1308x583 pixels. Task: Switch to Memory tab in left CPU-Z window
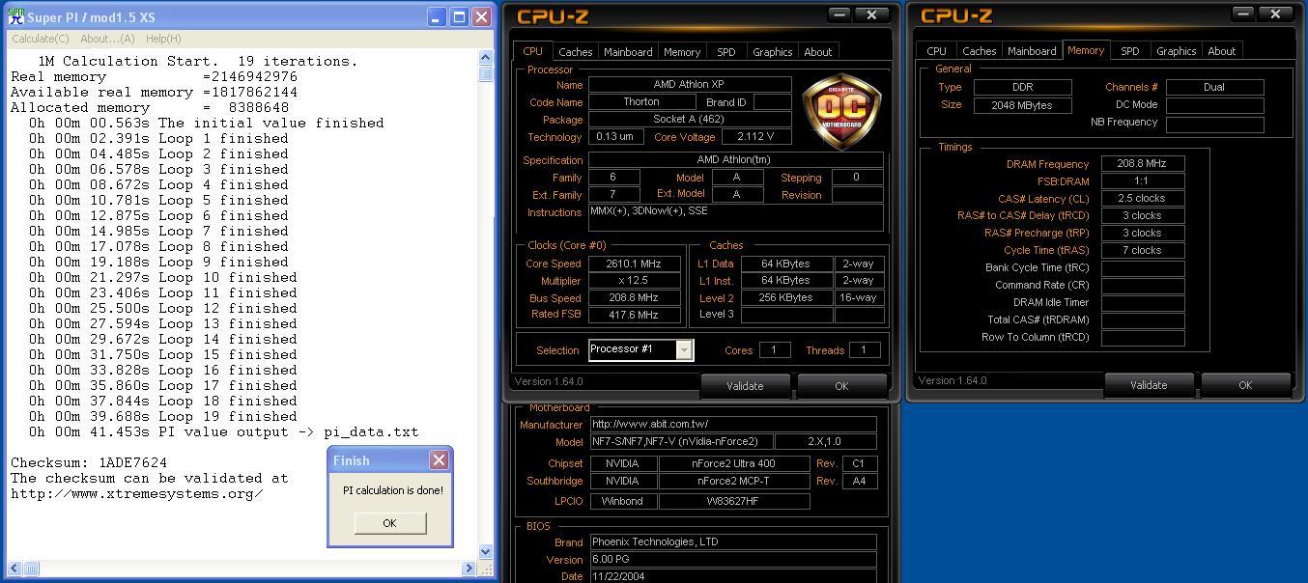682,52
